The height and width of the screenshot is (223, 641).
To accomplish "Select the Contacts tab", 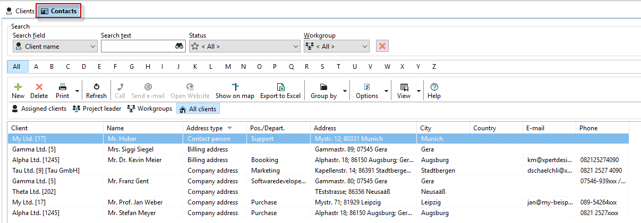I will (x=58, y=11).
